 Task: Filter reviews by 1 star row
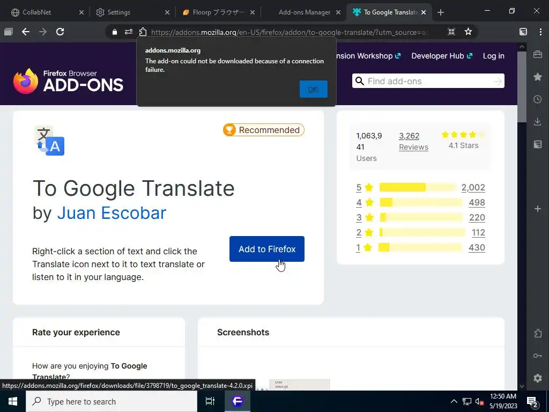pos(420,248)
